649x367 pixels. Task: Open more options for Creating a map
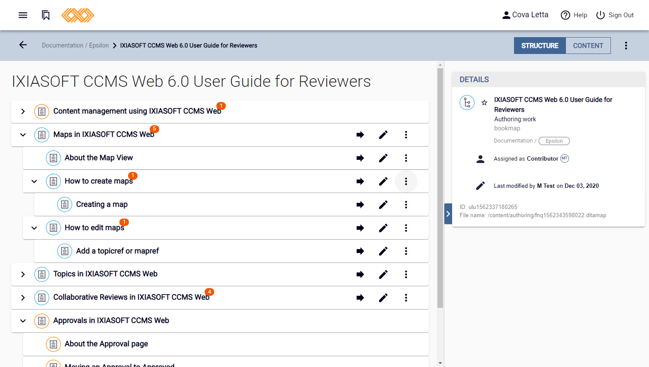[x=406, y=205]
